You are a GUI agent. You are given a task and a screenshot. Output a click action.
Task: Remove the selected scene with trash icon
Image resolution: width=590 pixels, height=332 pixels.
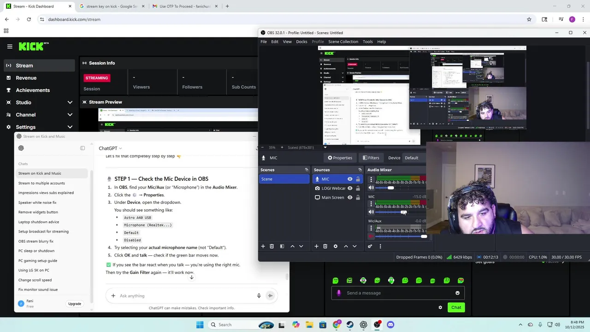click(271, 246)
